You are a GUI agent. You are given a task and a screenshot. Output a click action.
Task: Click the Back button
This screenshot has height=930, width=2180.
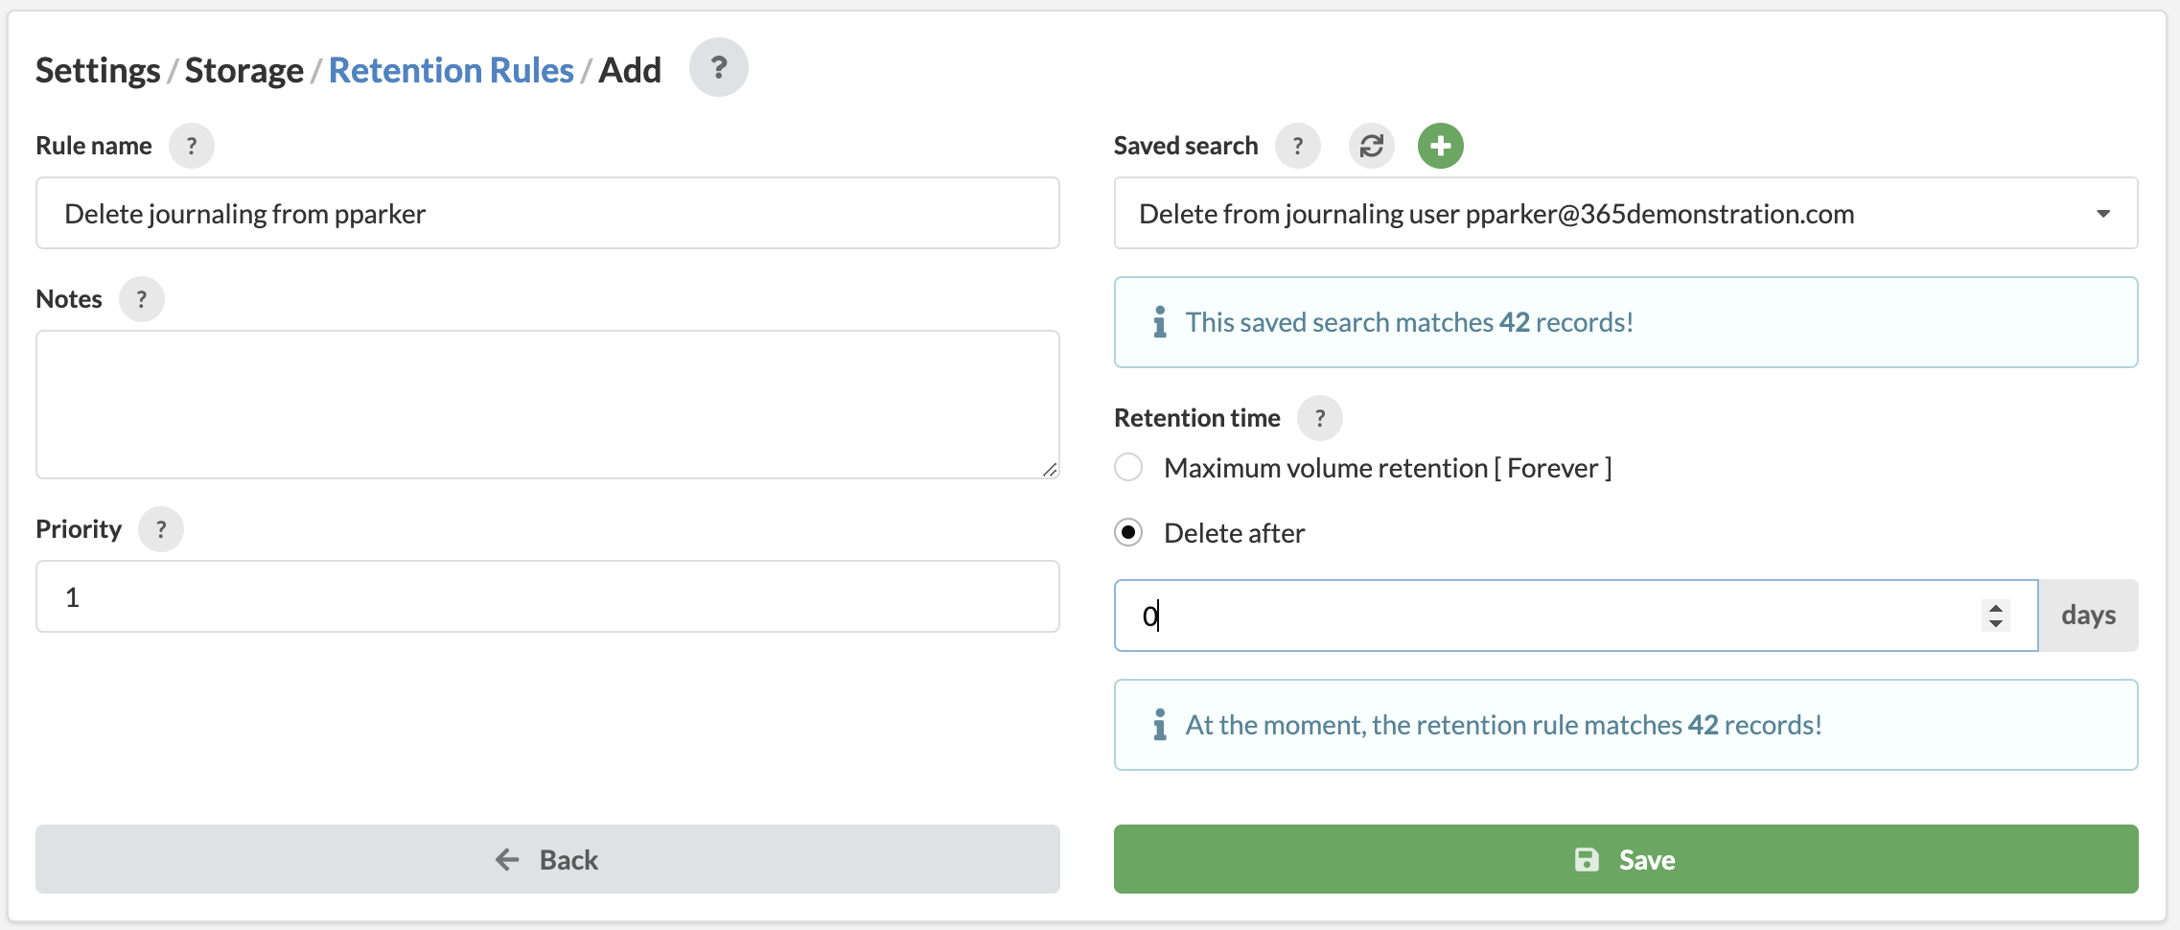[x=547, y=859]
